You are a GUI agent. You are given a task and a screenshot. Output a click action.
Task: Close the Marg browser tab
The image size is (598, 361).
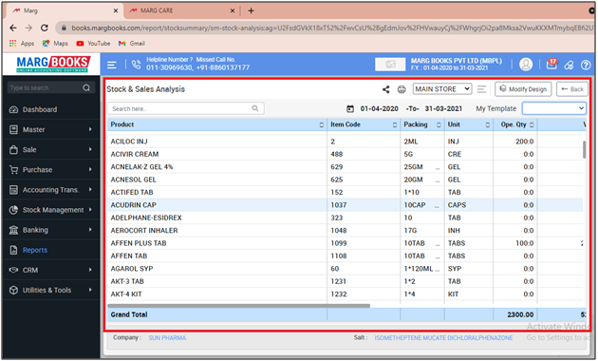pos(116,10)
